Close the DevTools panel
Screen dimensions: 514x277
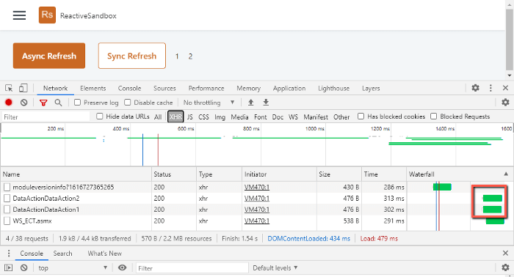[x=505, y=88]
